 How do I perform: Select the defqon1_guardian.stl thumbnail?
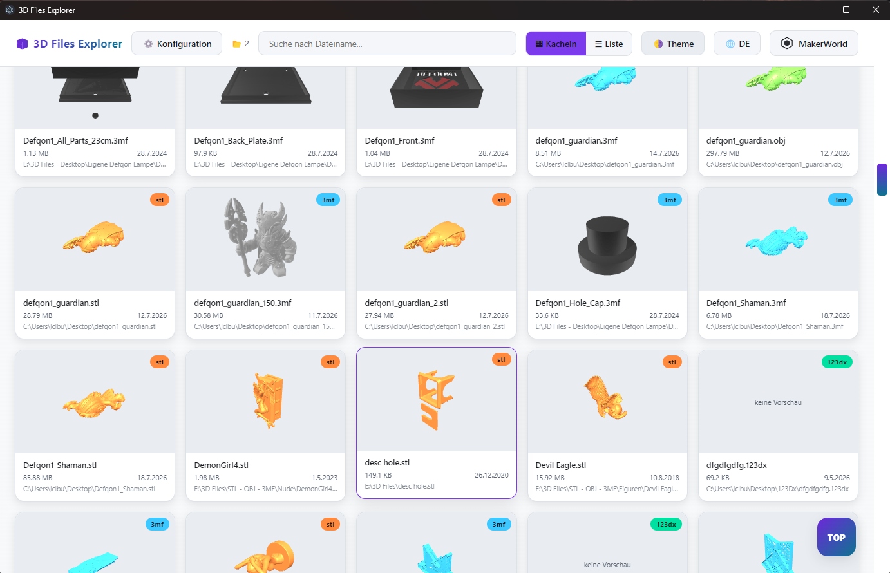95,239
